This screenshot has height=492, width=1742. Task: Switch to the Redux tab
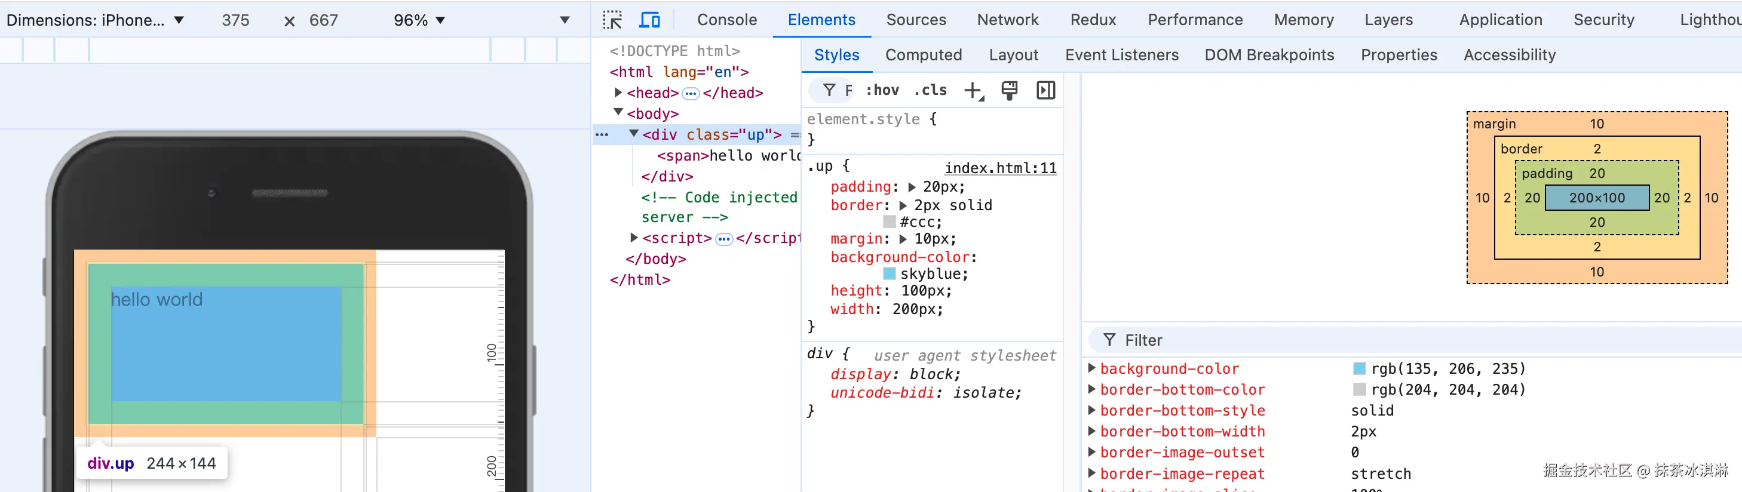pyautogui.click(x=1093, y=20)
